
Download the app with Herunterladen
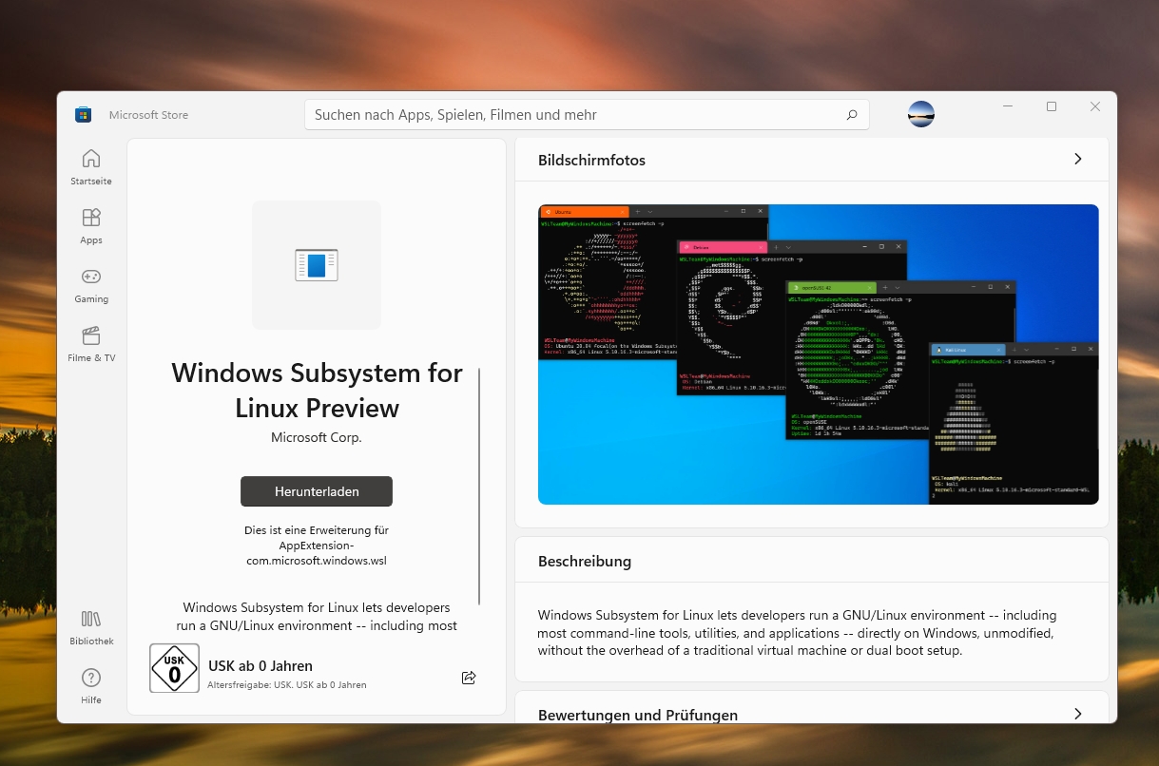tap(317, 491)
